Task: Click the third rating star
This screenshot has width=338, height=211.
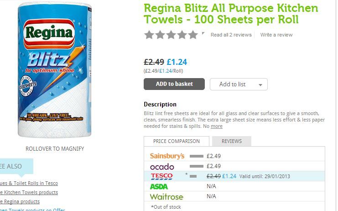Action: 171,35
